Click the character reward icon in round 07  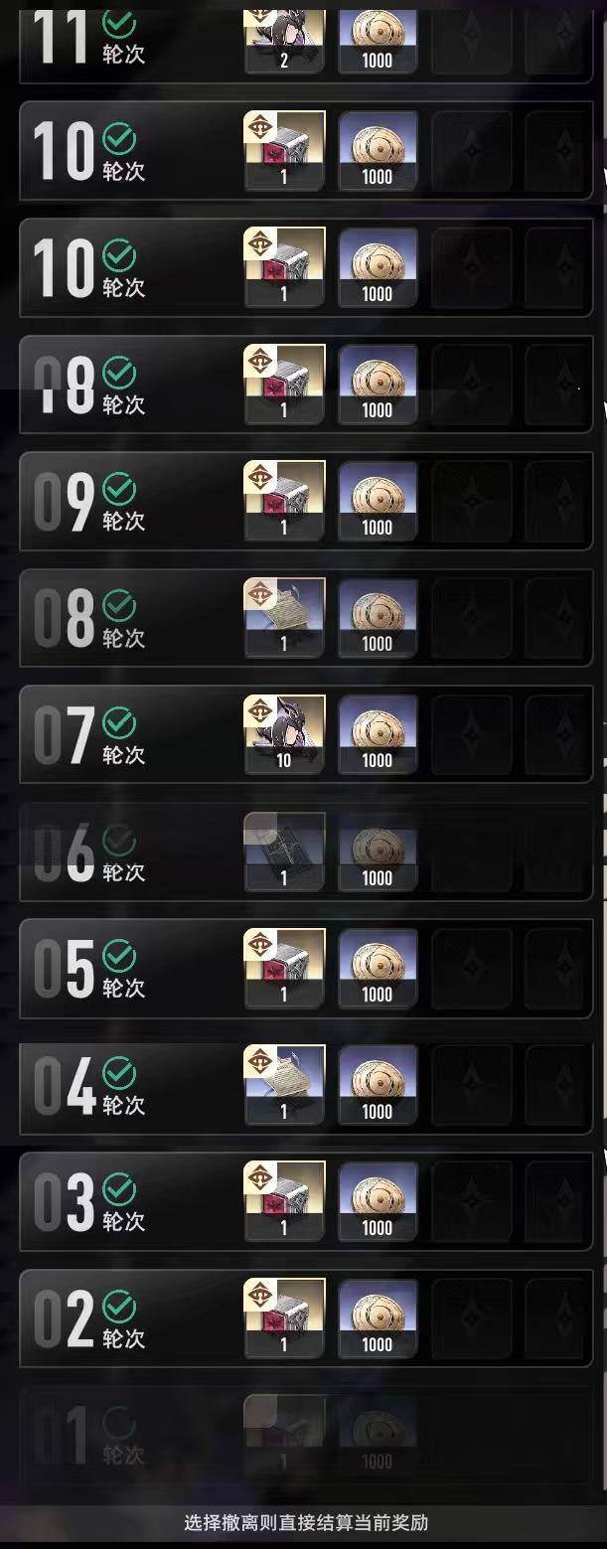click(284, 734)
